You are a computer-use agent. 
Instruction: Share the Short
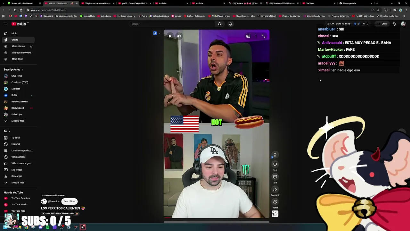[x=275, y=189]
